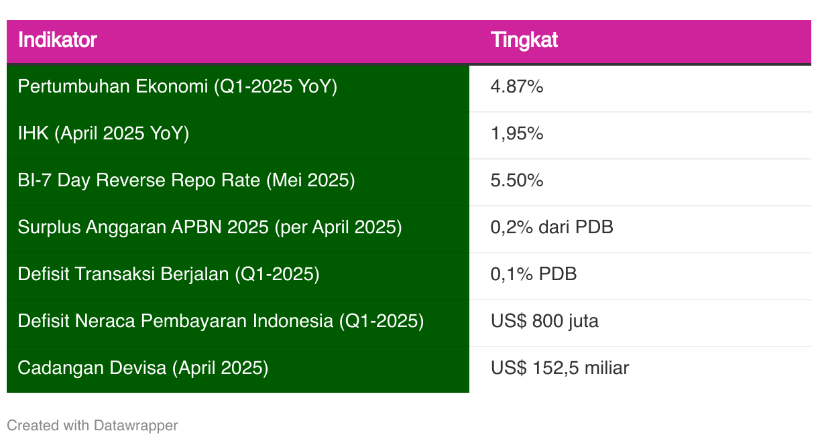Select the 0,1% PDB value cell
818x441 pixels.
coord(640,275)
